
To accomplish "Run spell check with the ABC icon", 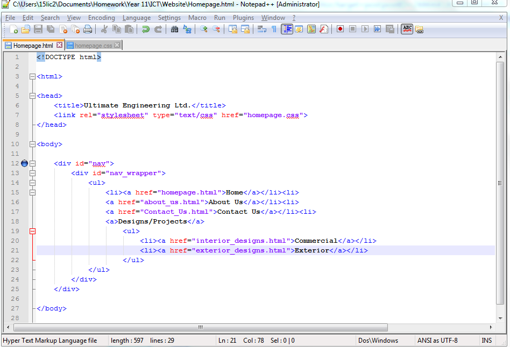I will (x=408, y=29).
